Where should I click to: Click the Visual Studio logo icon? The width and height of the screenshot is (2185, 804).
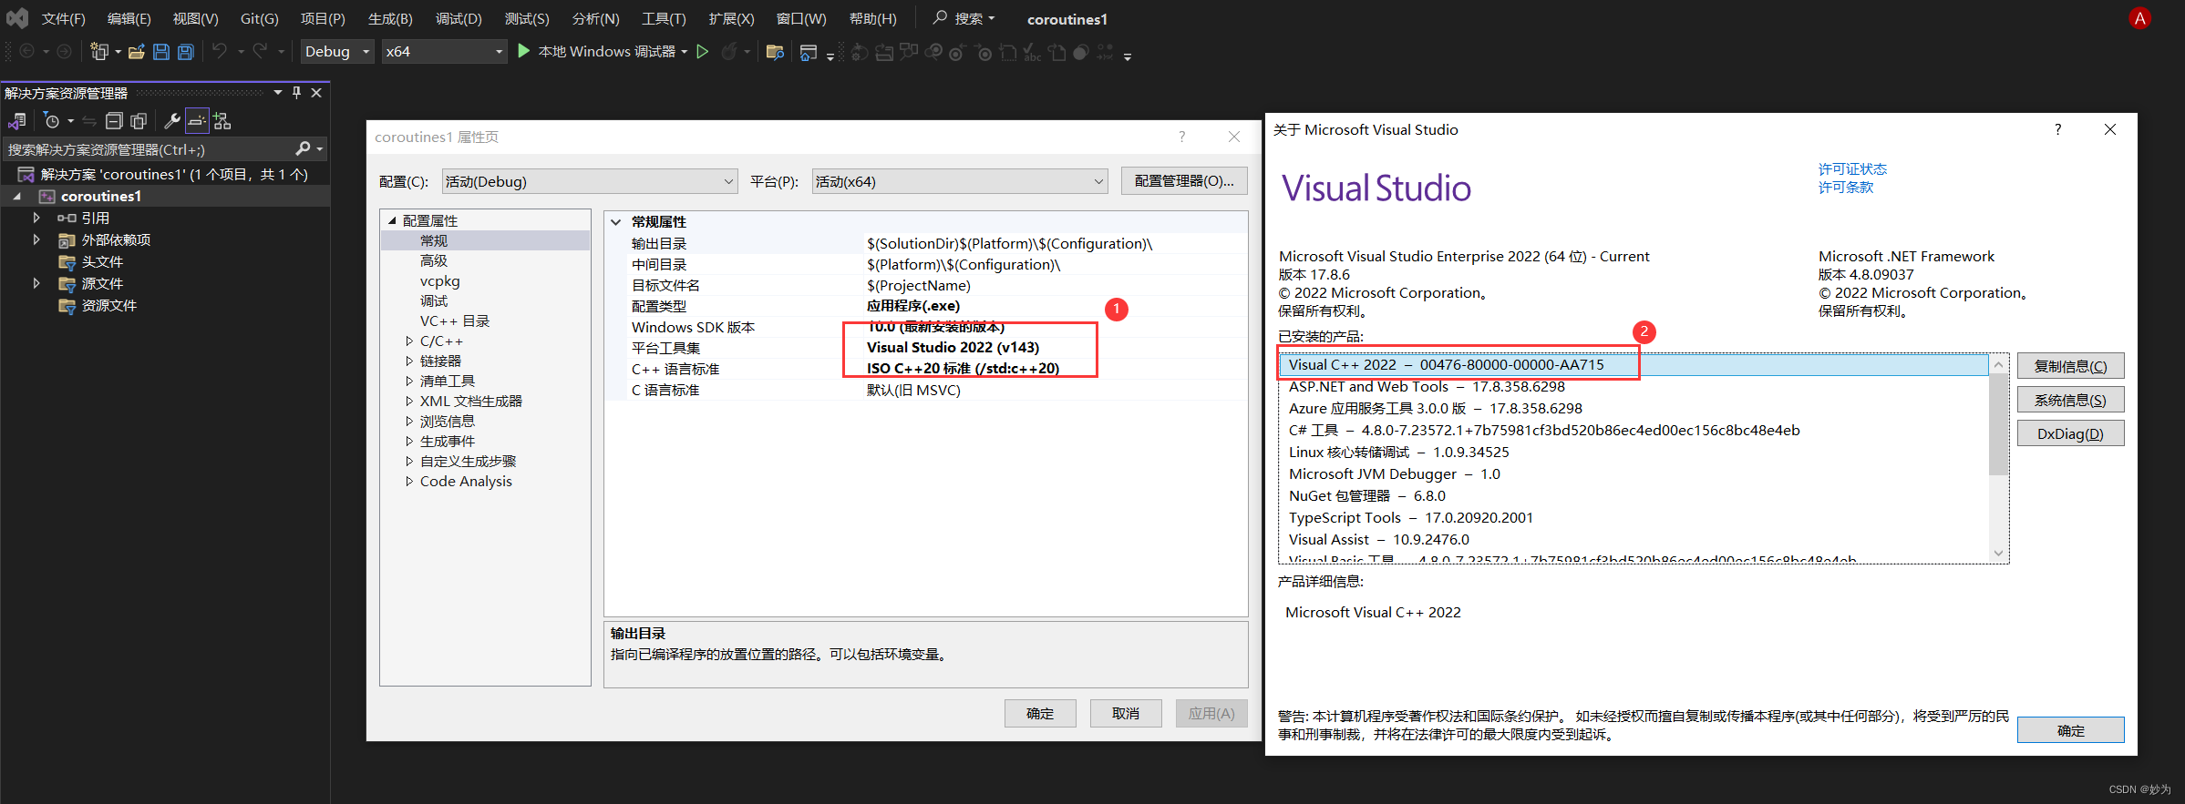coord(17,18)
